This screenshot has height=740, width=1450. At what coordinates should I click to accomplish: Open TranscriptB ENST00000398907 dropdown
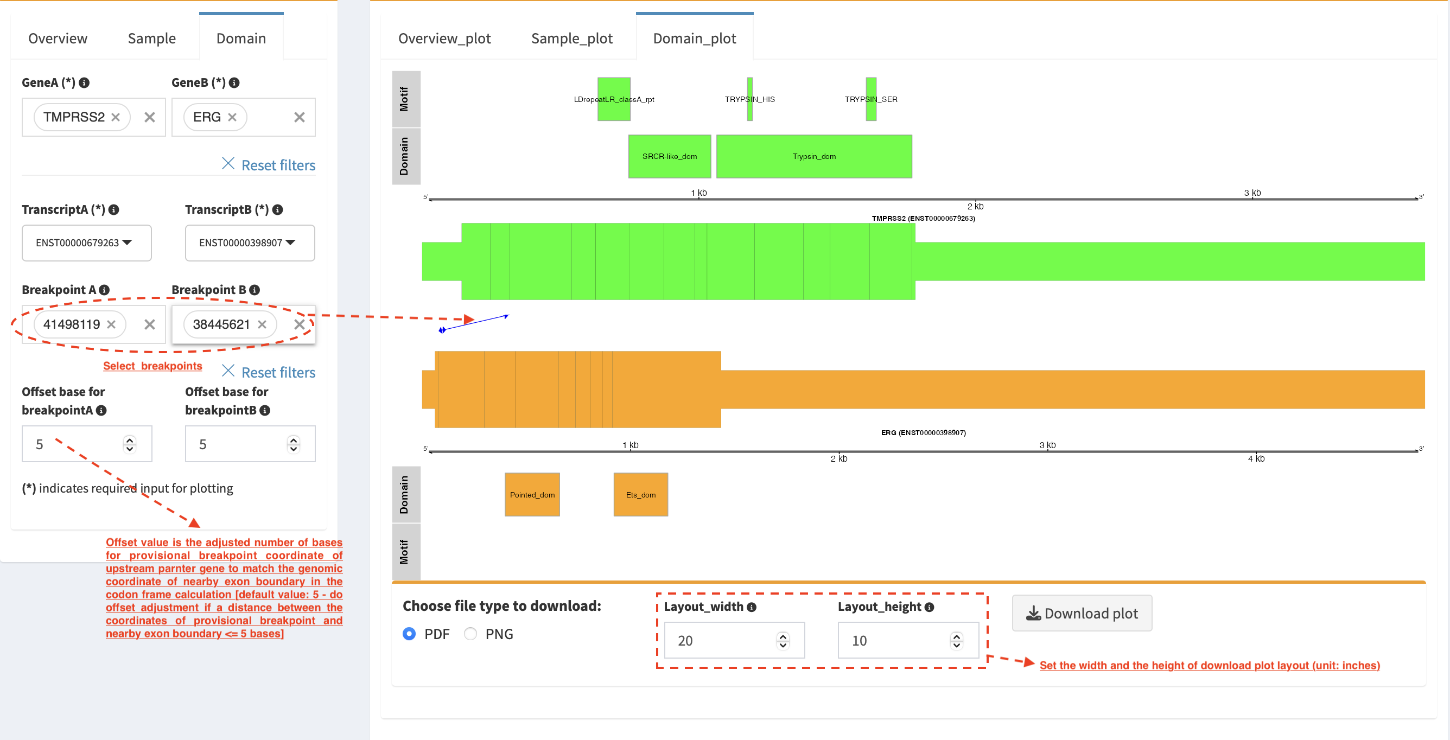pyautogui.click(x=250, y=243)
